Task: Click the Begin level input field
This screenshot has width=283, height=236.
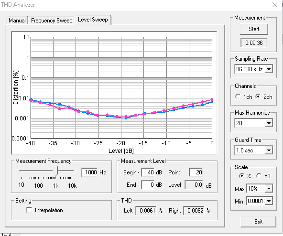Action: (x=148, y=172)
